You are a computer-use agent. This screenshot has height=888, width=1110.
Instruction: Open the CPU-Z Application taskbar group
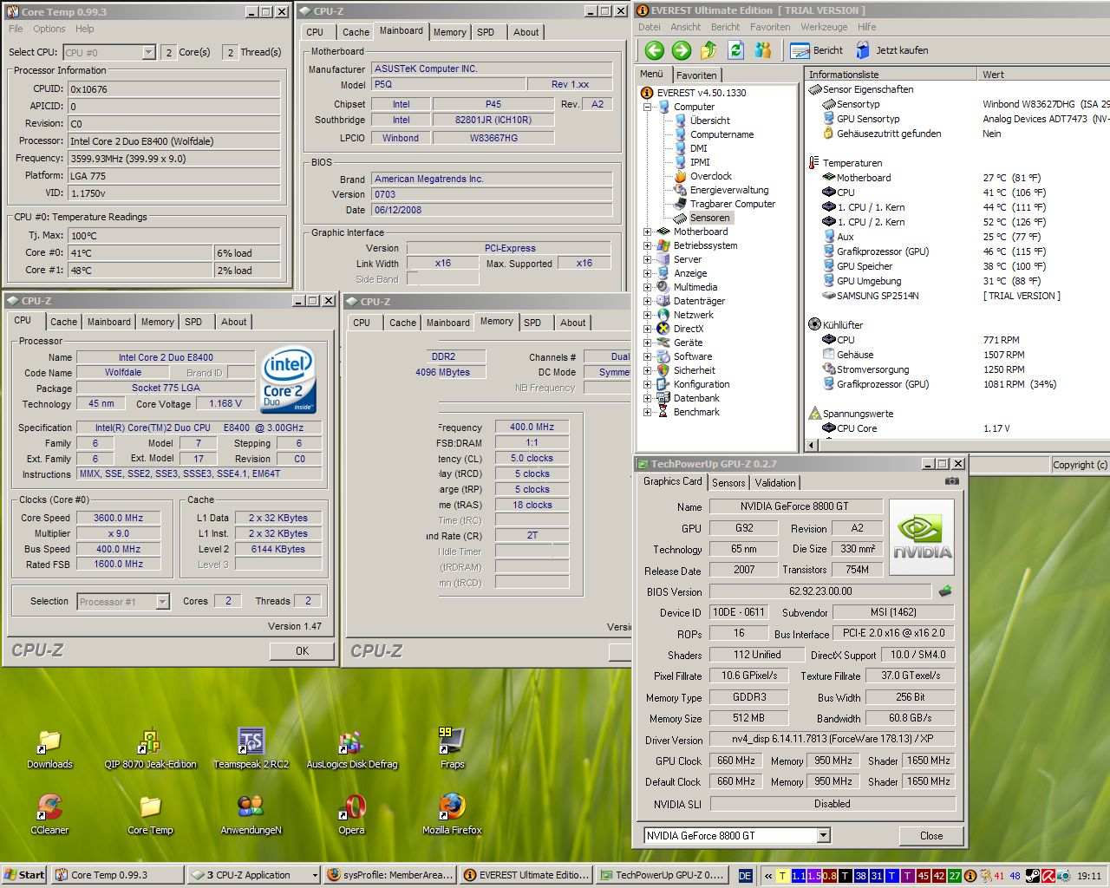(x=254, y=875)
